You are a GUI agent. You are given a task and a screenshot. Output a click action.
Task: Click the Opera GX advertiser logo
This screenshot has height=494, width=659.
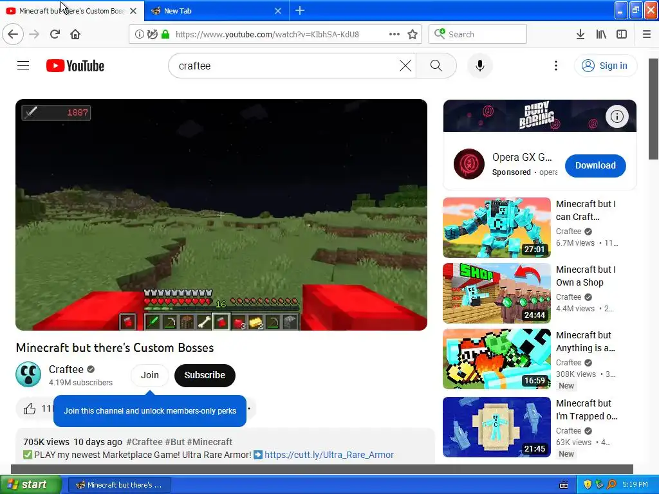(469, 164)
